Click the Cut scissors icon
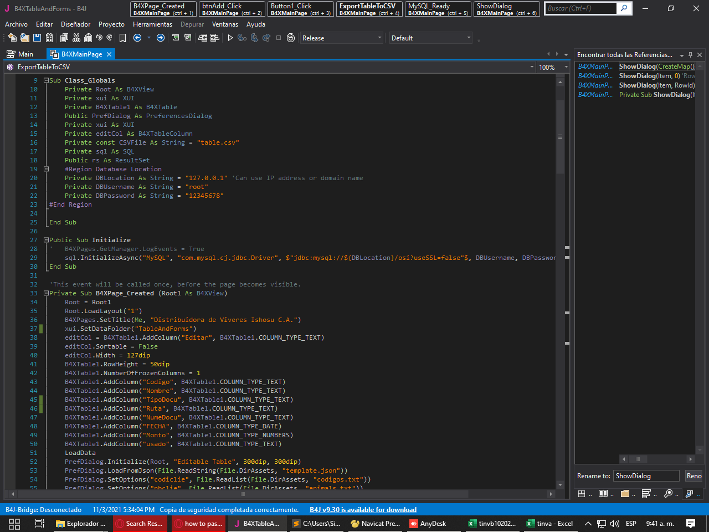This screenshot has height=532, width=709. pyautogui.click(x=76, y=38)
